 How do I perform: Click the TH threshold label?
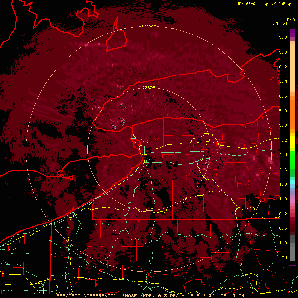point(284,258)
